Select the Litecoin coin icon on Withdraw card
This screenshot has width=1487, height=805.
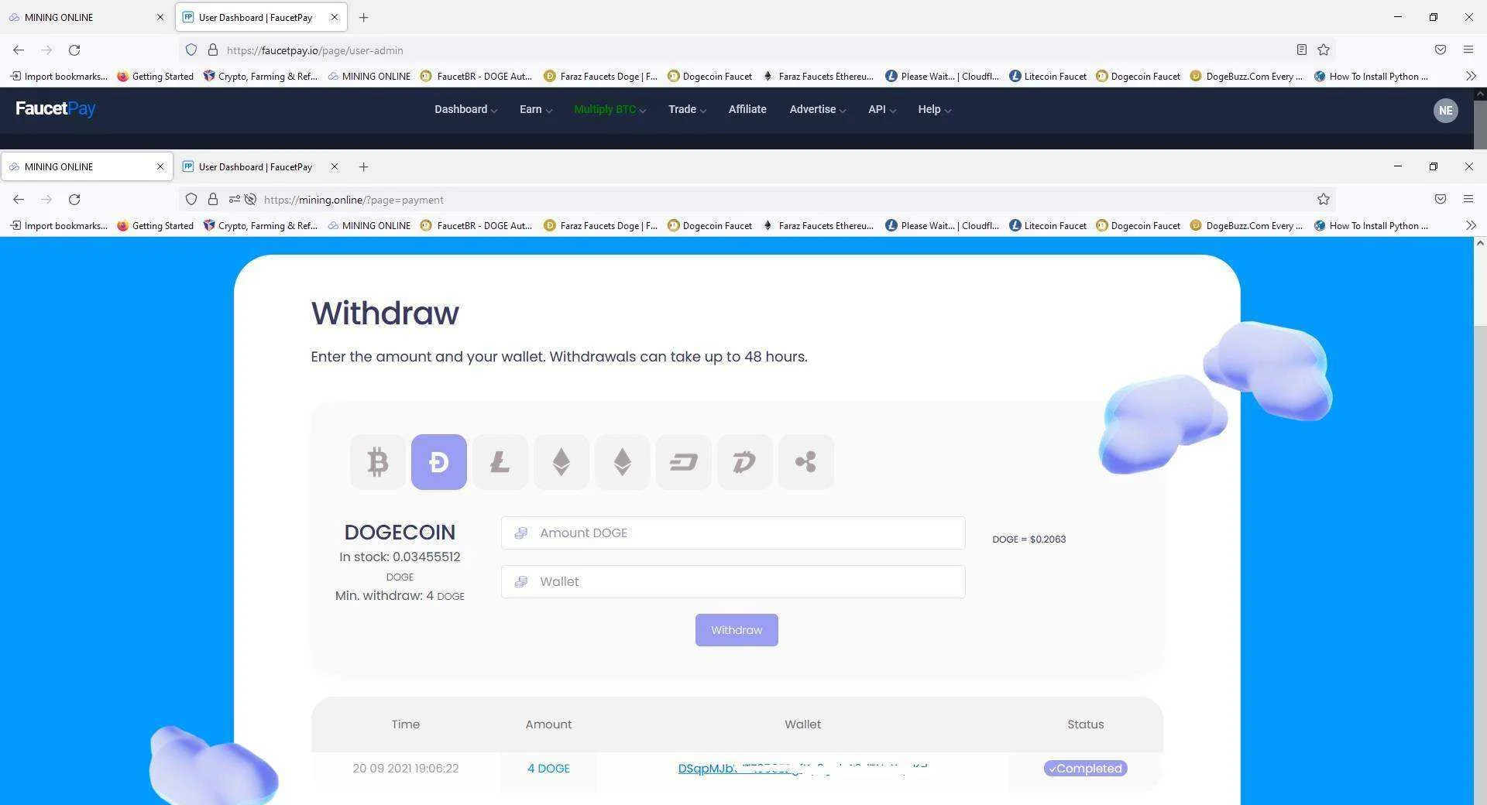[500, 462]
